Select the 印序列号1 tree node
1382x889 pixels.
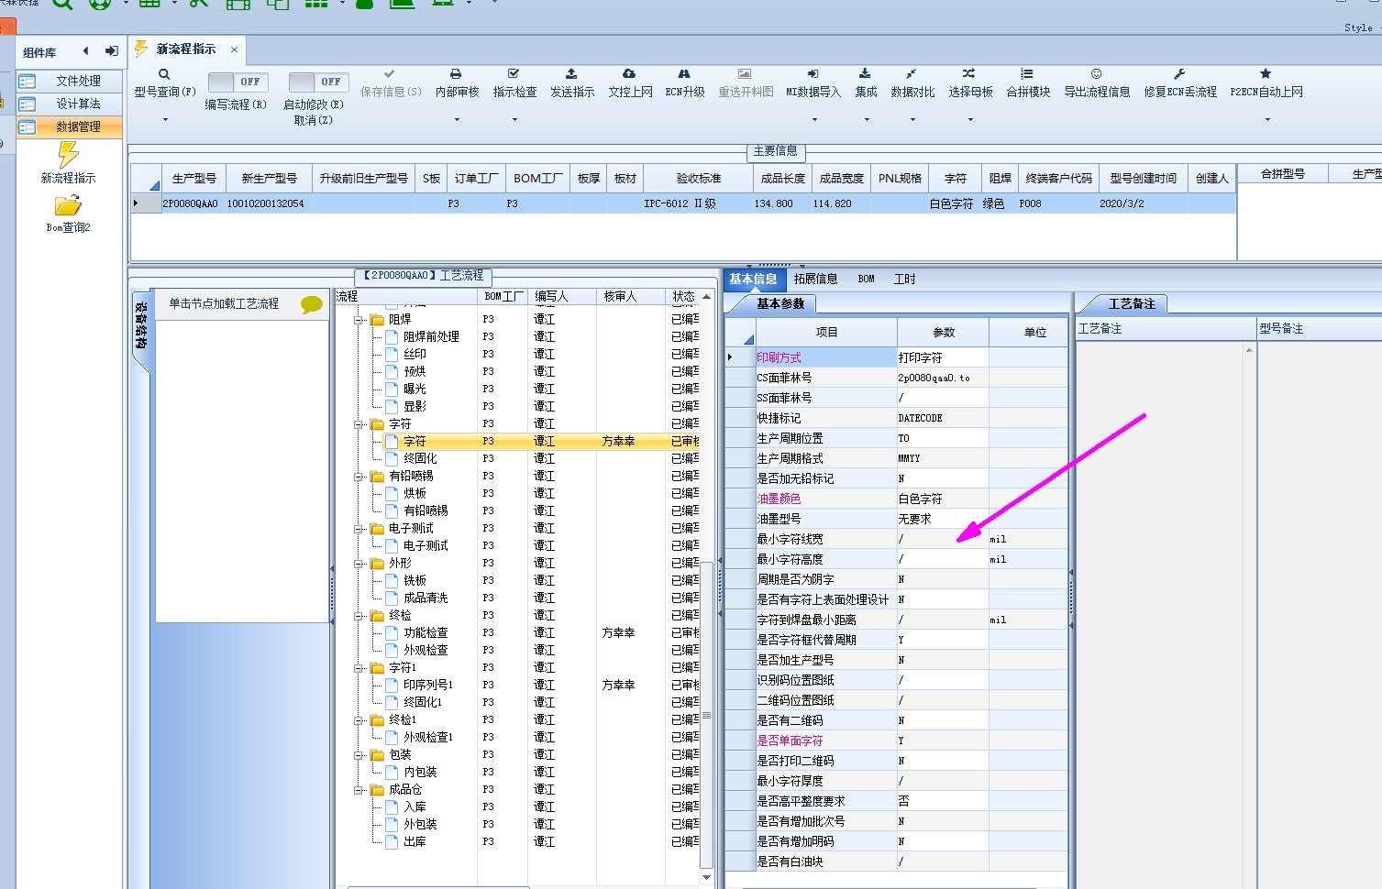[x=428, y=686]
